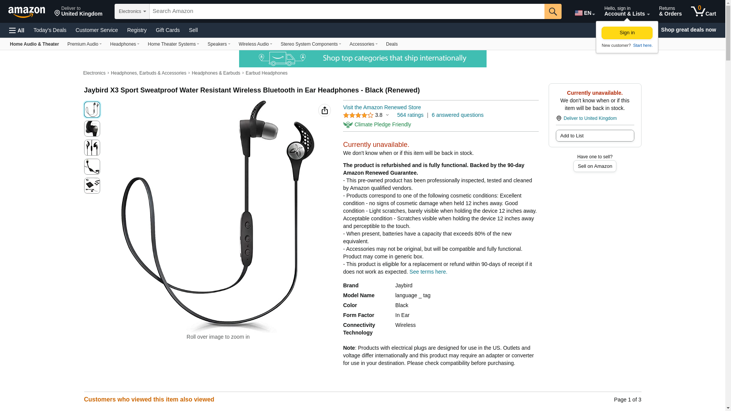Expand the Electronics search category dropdown
This screenshot has width=731, height=411.
(x=132, y=11)
